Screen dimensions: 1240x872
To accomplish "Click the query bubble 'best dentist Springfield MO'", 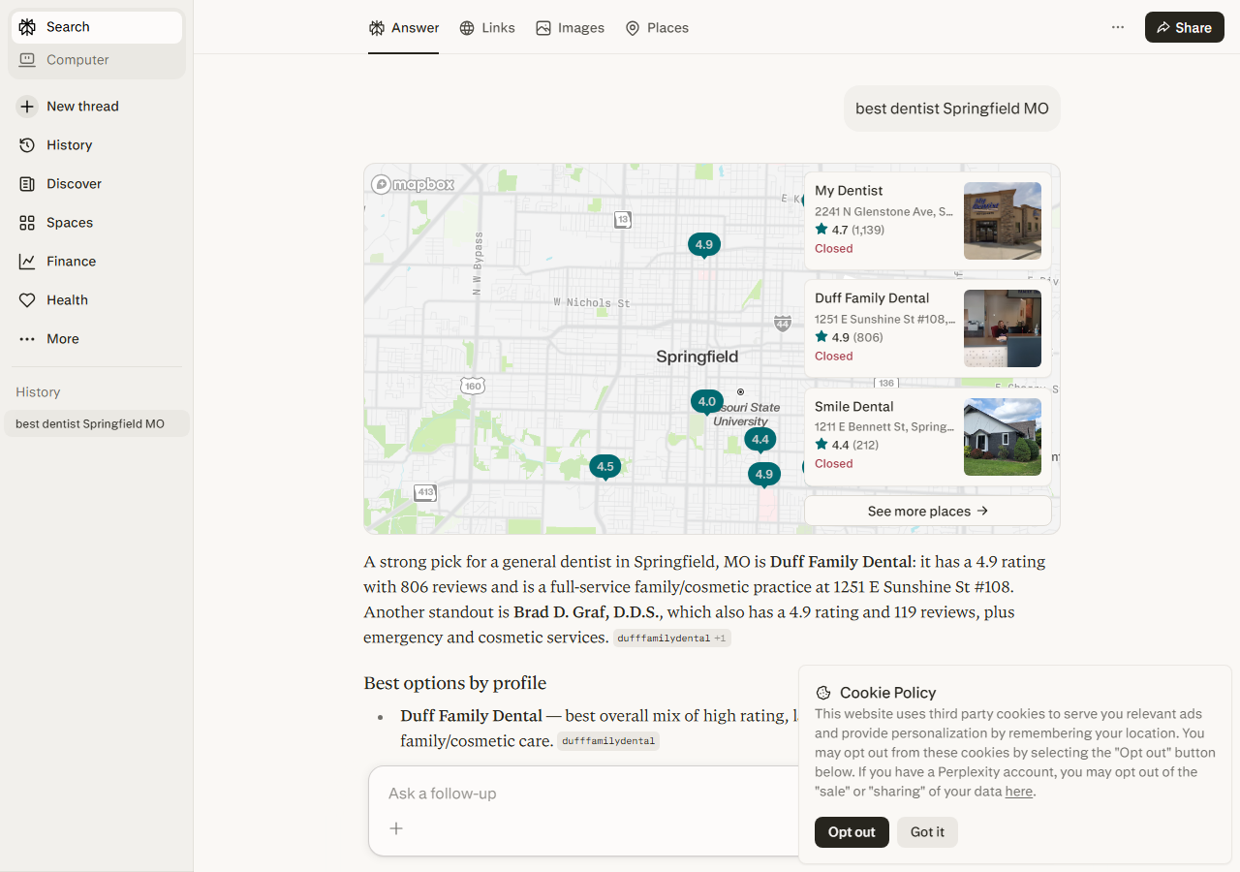I will tap(952, 109).
